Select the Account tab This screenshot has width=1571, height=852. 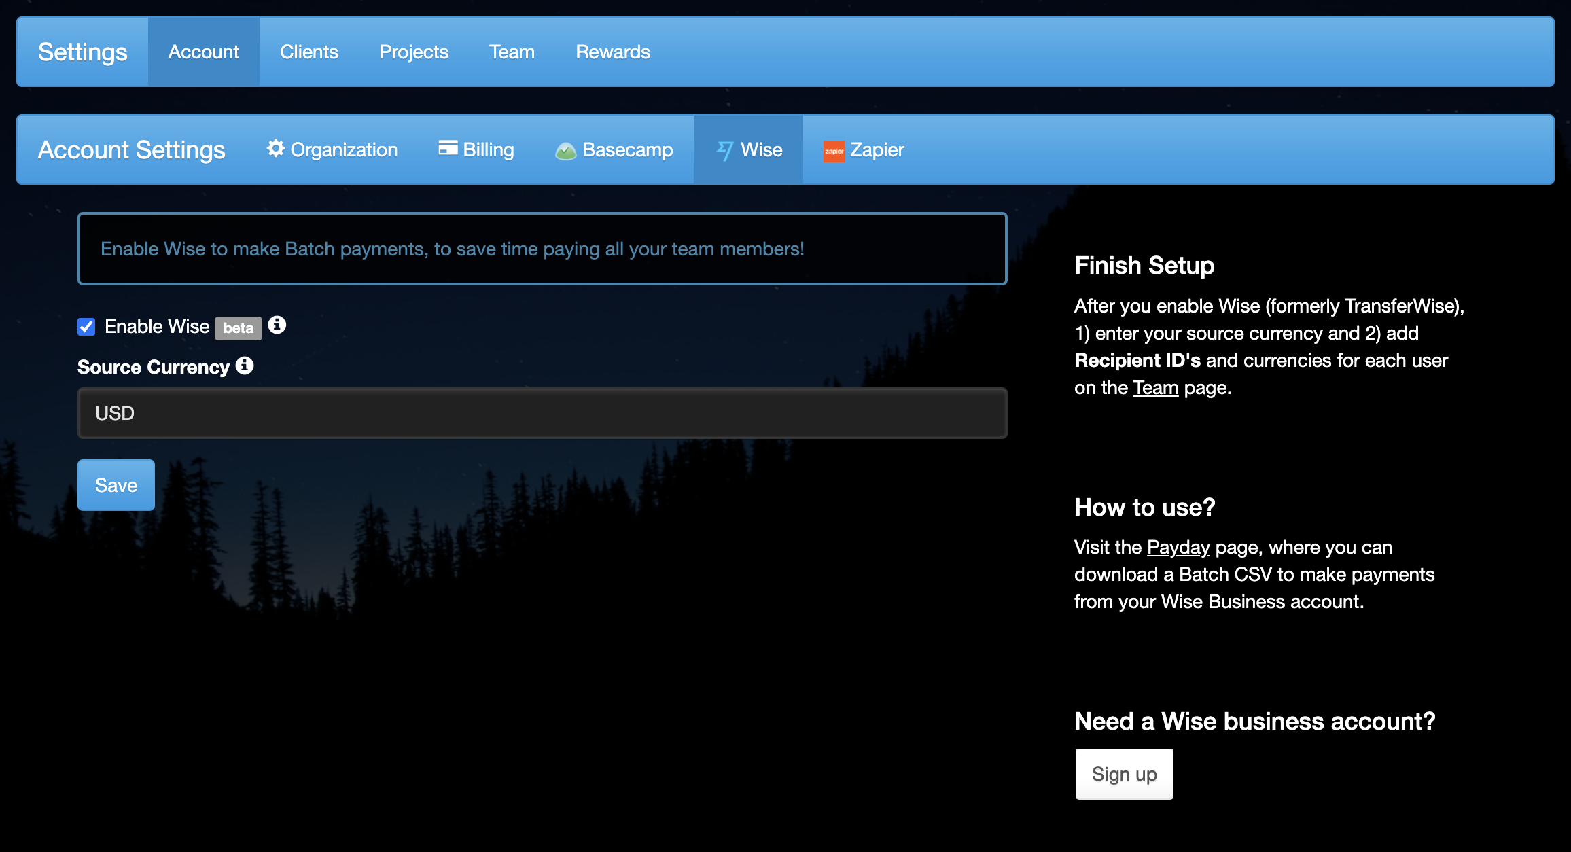pyautogui.click(x=203, y=51)
